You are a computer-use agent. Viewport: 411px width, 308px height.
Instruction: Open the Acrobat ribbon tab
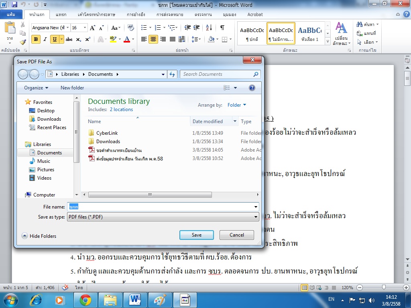(x=255, y=15)
